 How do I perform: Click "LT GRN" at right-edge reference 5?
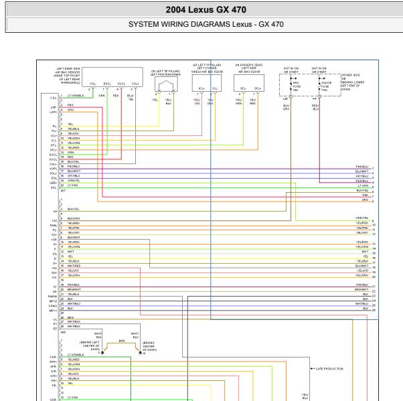coord(363,185)
